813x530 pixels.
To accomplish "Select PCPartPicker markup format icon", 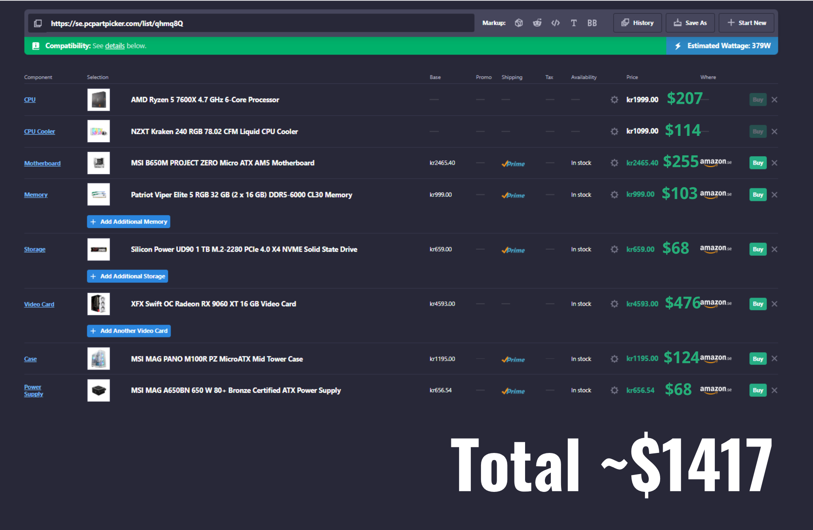I will click(519, 23).
